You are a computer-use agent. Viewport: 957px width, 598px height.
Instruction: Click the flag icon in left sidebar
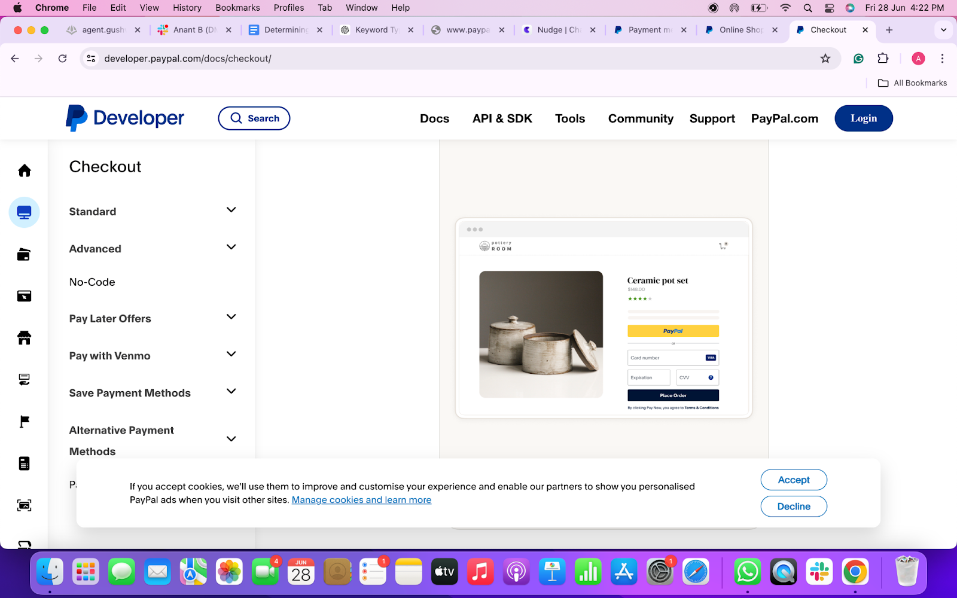(x=25, y=422)
